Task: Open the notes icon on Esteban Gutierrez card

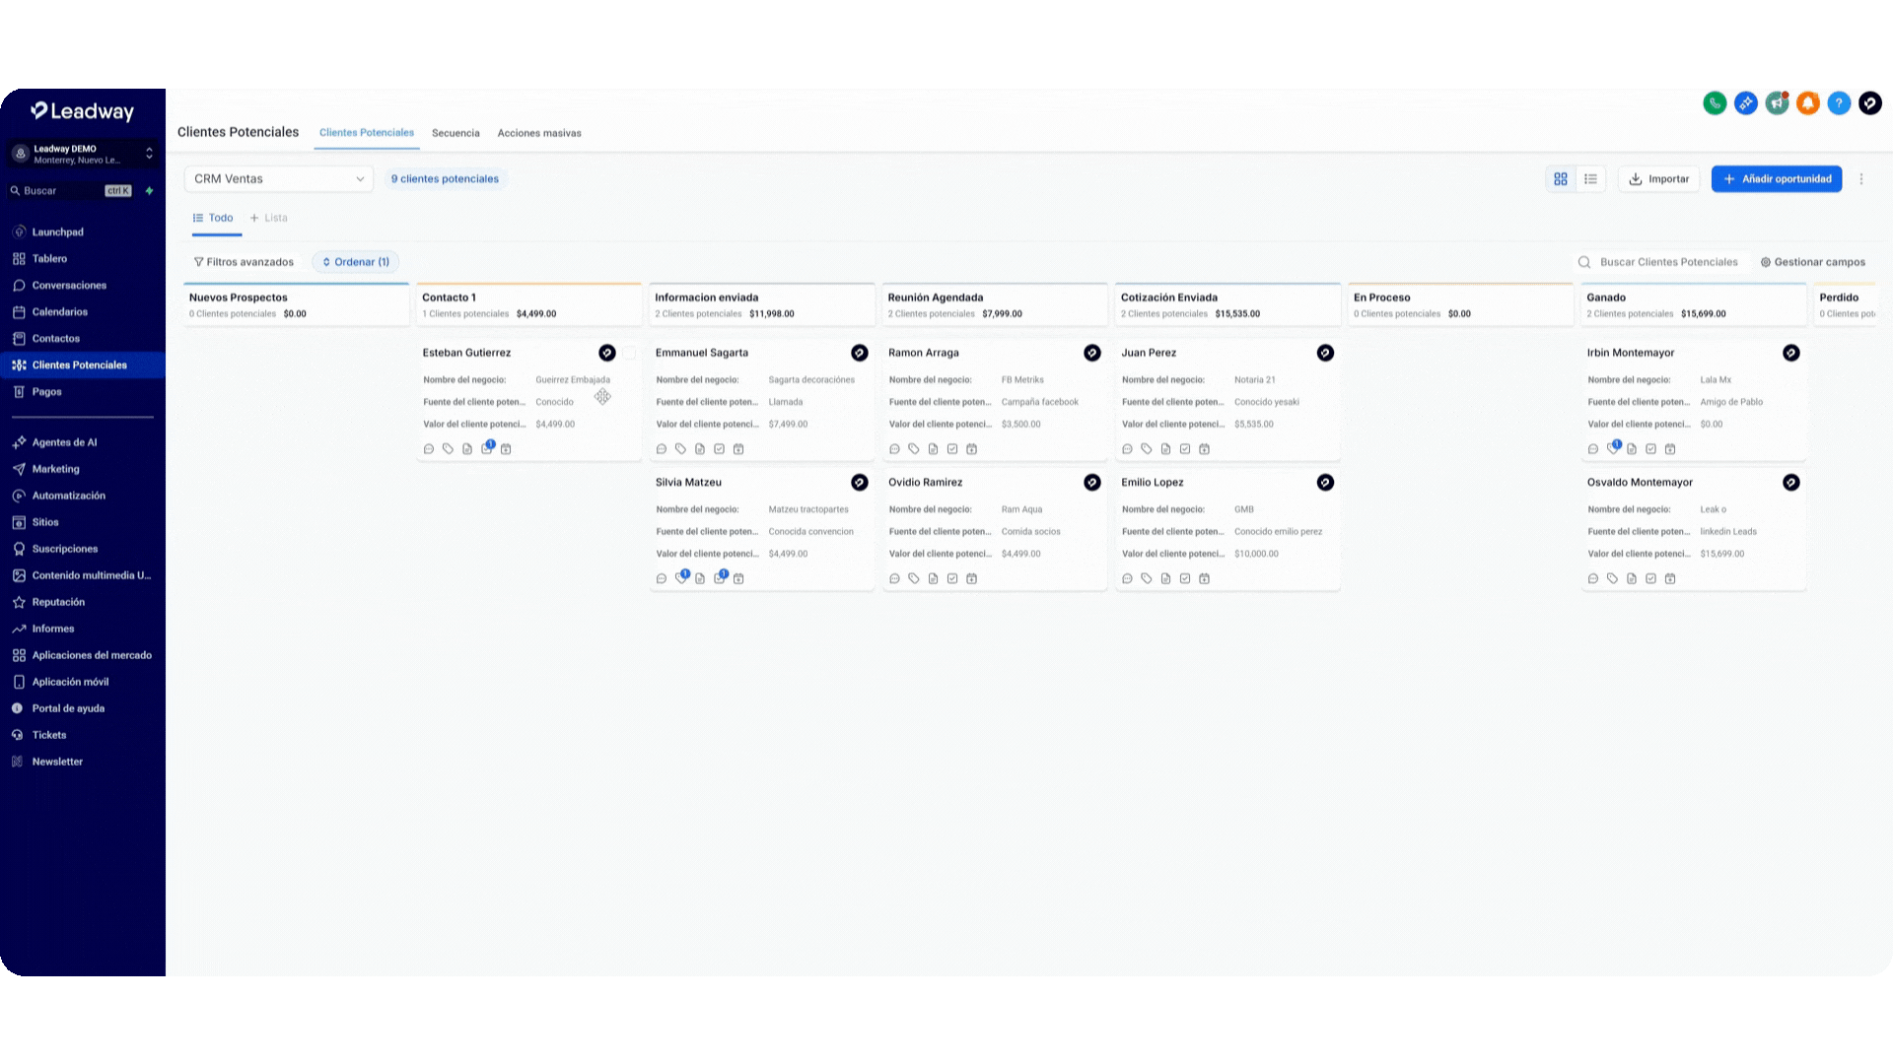Action: point(467,449)
